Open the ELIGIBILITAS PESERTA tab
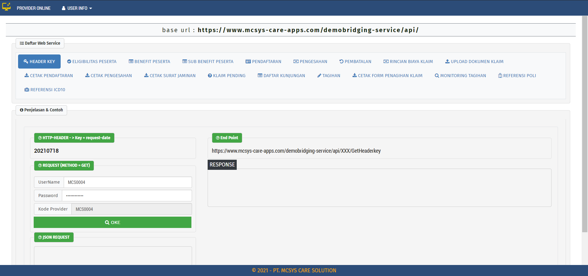This screenshot has height=276, width=588. pyautogui.click(x=92, y=62)
